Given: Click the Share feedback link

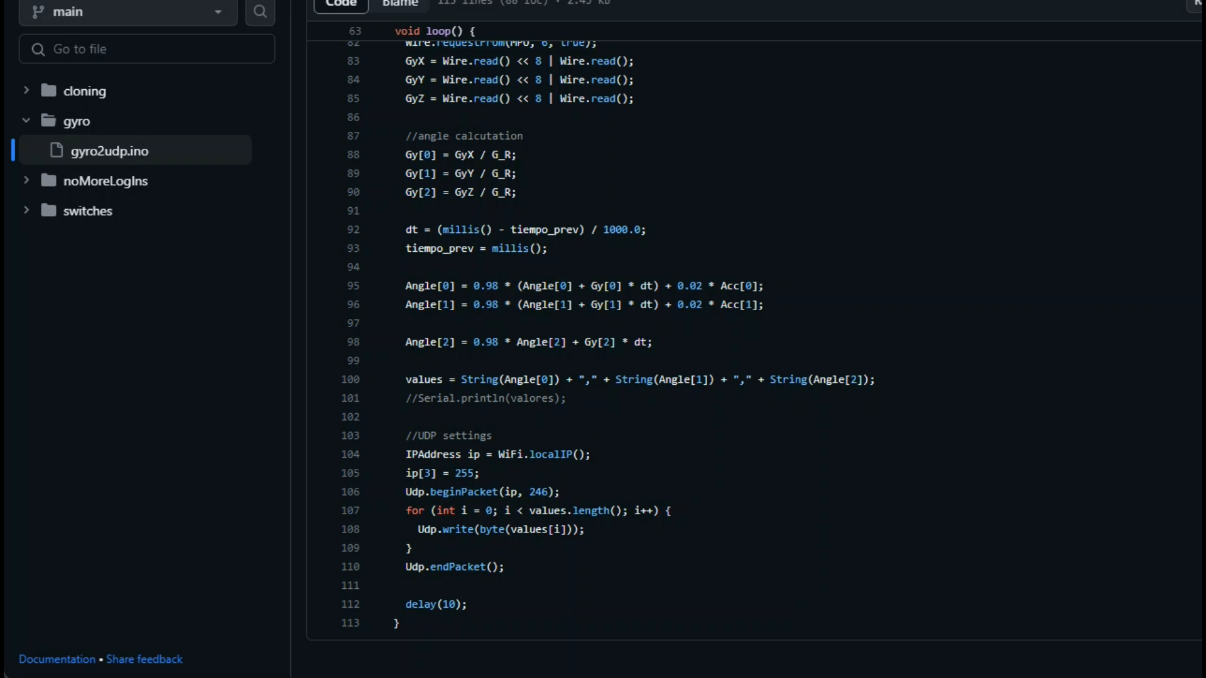Looking at the screenshot, I should pos(144,659).
